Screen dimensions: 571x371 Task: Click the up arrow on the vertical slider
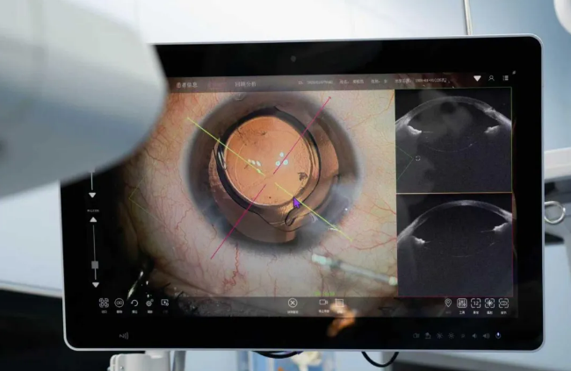click(x=93, y=219)
